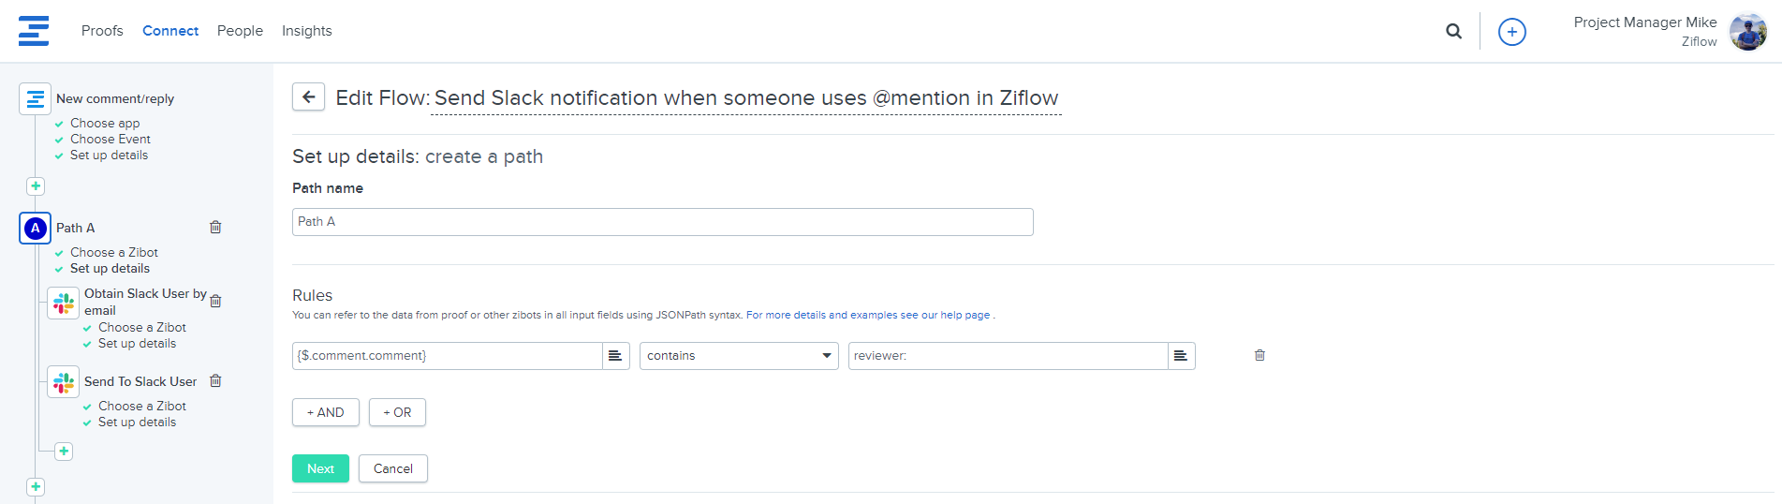Open the Proofs tab

pos(102,31)
